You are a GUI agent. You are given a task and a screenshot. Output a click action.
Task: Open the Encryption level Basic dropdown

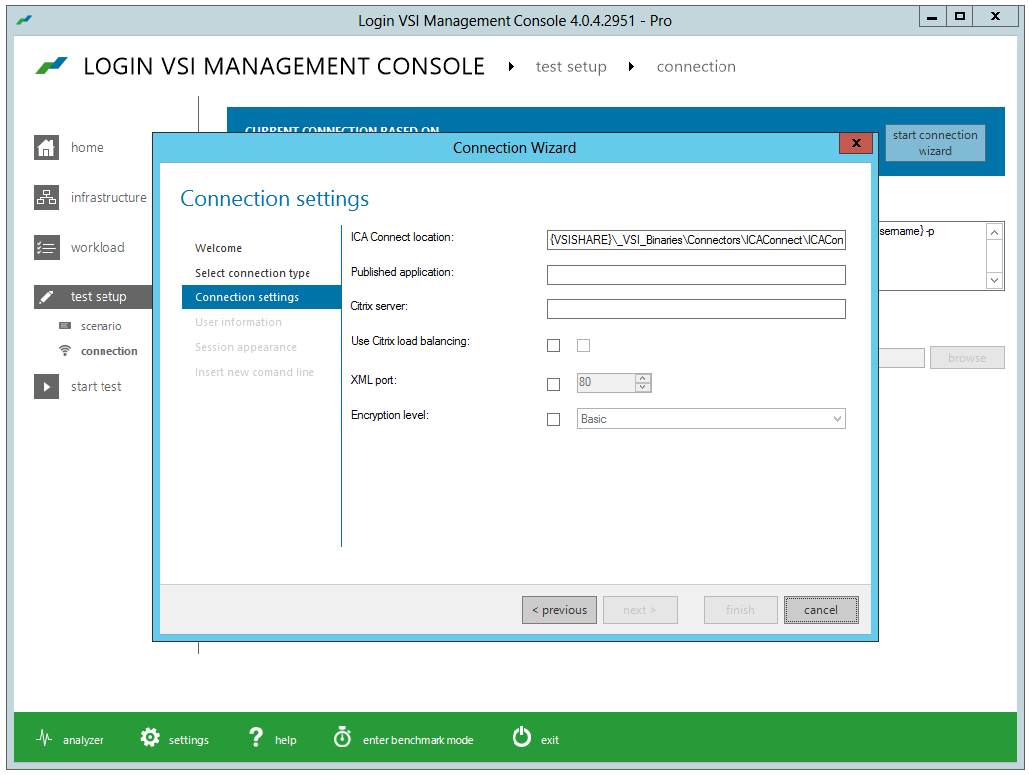point(712,419)
